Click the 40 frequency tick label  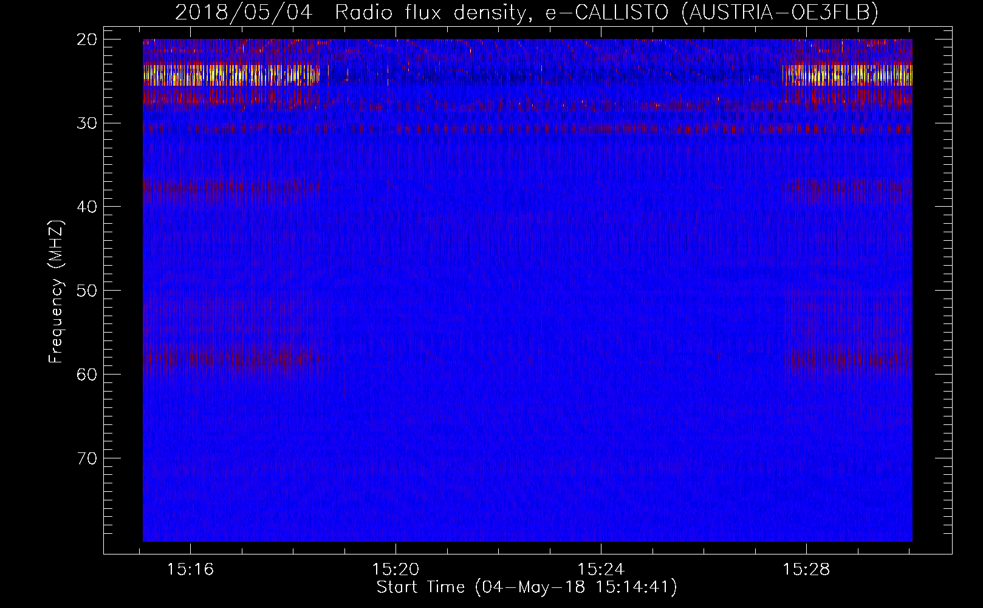(87, 207)
